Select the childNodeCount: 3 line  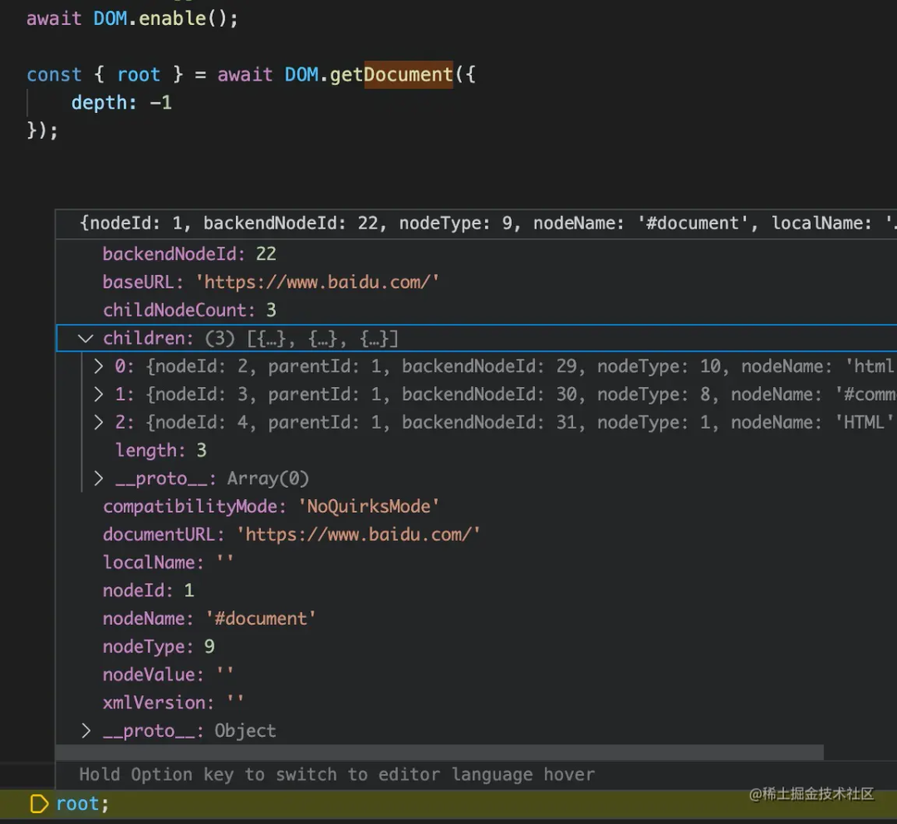[189, 310]
